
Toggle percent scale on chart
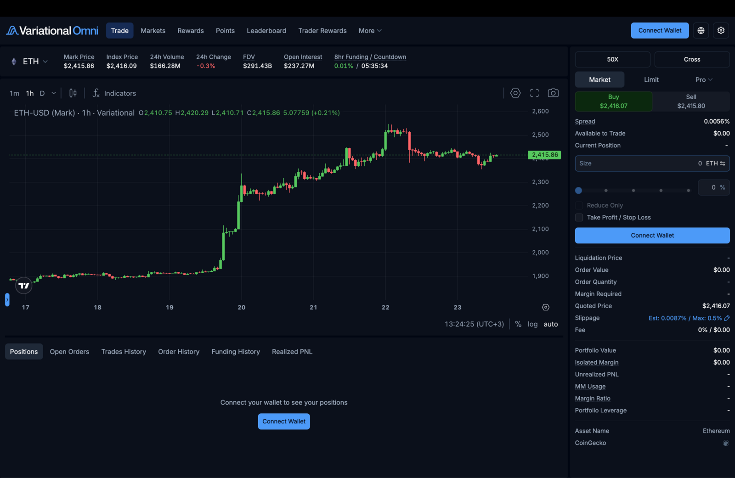click(518, 324)
